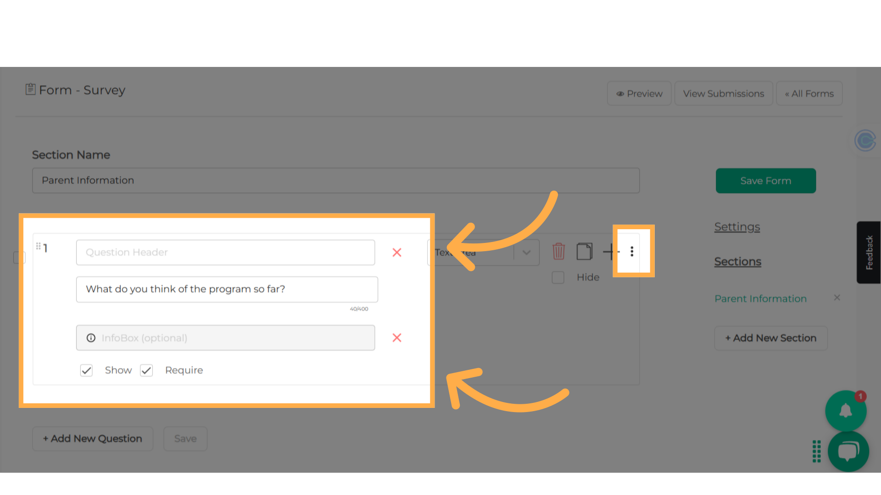
Task: Select the checkbox left of question 1
Action: pos(19,257)
